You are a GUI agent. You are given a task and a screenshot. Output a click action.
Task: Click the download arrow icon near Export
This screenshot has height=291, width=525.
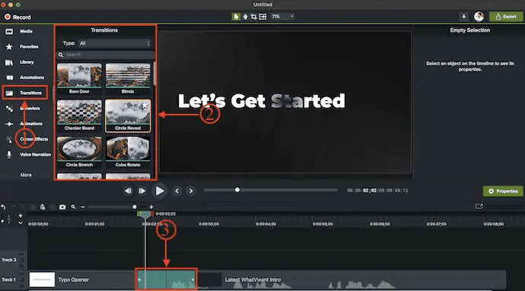click(463, 17)
